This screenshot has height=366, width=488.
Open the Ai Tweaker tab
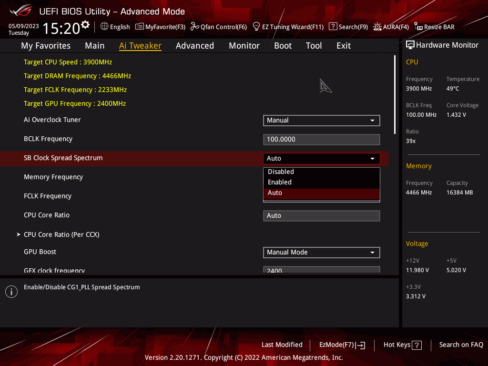[x=140, y=46]
